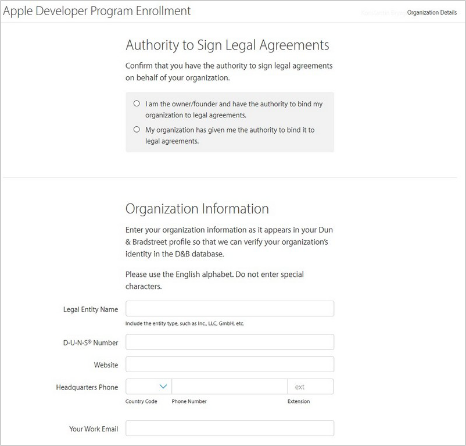Click the Headquarters Phone label

point(87,387)
